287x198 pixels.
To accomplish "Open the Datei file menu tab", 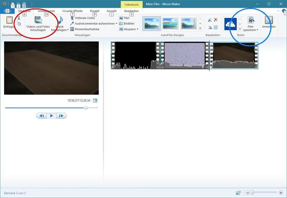I will point(7,11).
